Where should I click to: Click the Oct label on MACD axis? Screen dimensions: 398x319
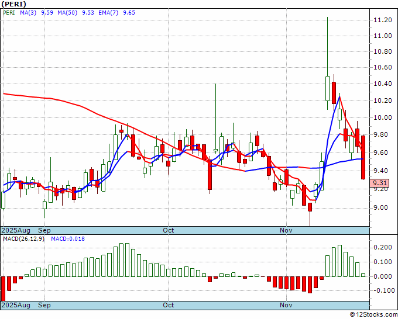[169, 305]
